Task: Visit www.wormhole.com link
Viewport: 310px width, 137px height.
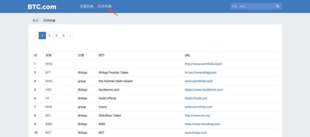Action: (x=198, y=107)
